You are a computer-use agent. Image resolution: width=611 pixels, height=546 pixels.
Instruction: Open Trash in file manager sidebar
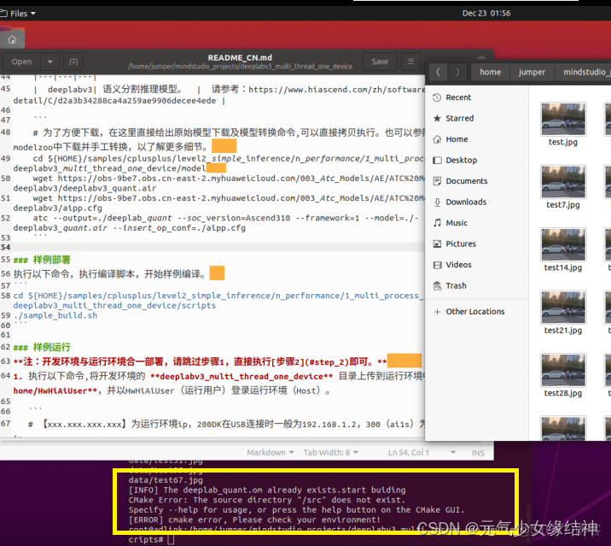click(477, 285)
